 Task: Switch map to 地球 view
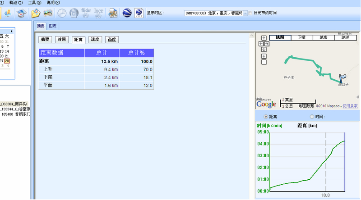tap(345, 37)
